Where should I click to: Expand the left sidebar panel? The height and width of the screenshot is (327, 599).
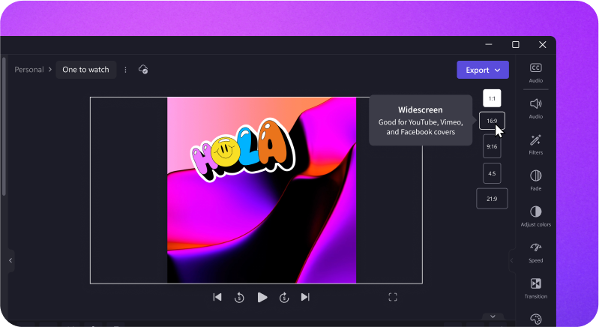[10, 260]
